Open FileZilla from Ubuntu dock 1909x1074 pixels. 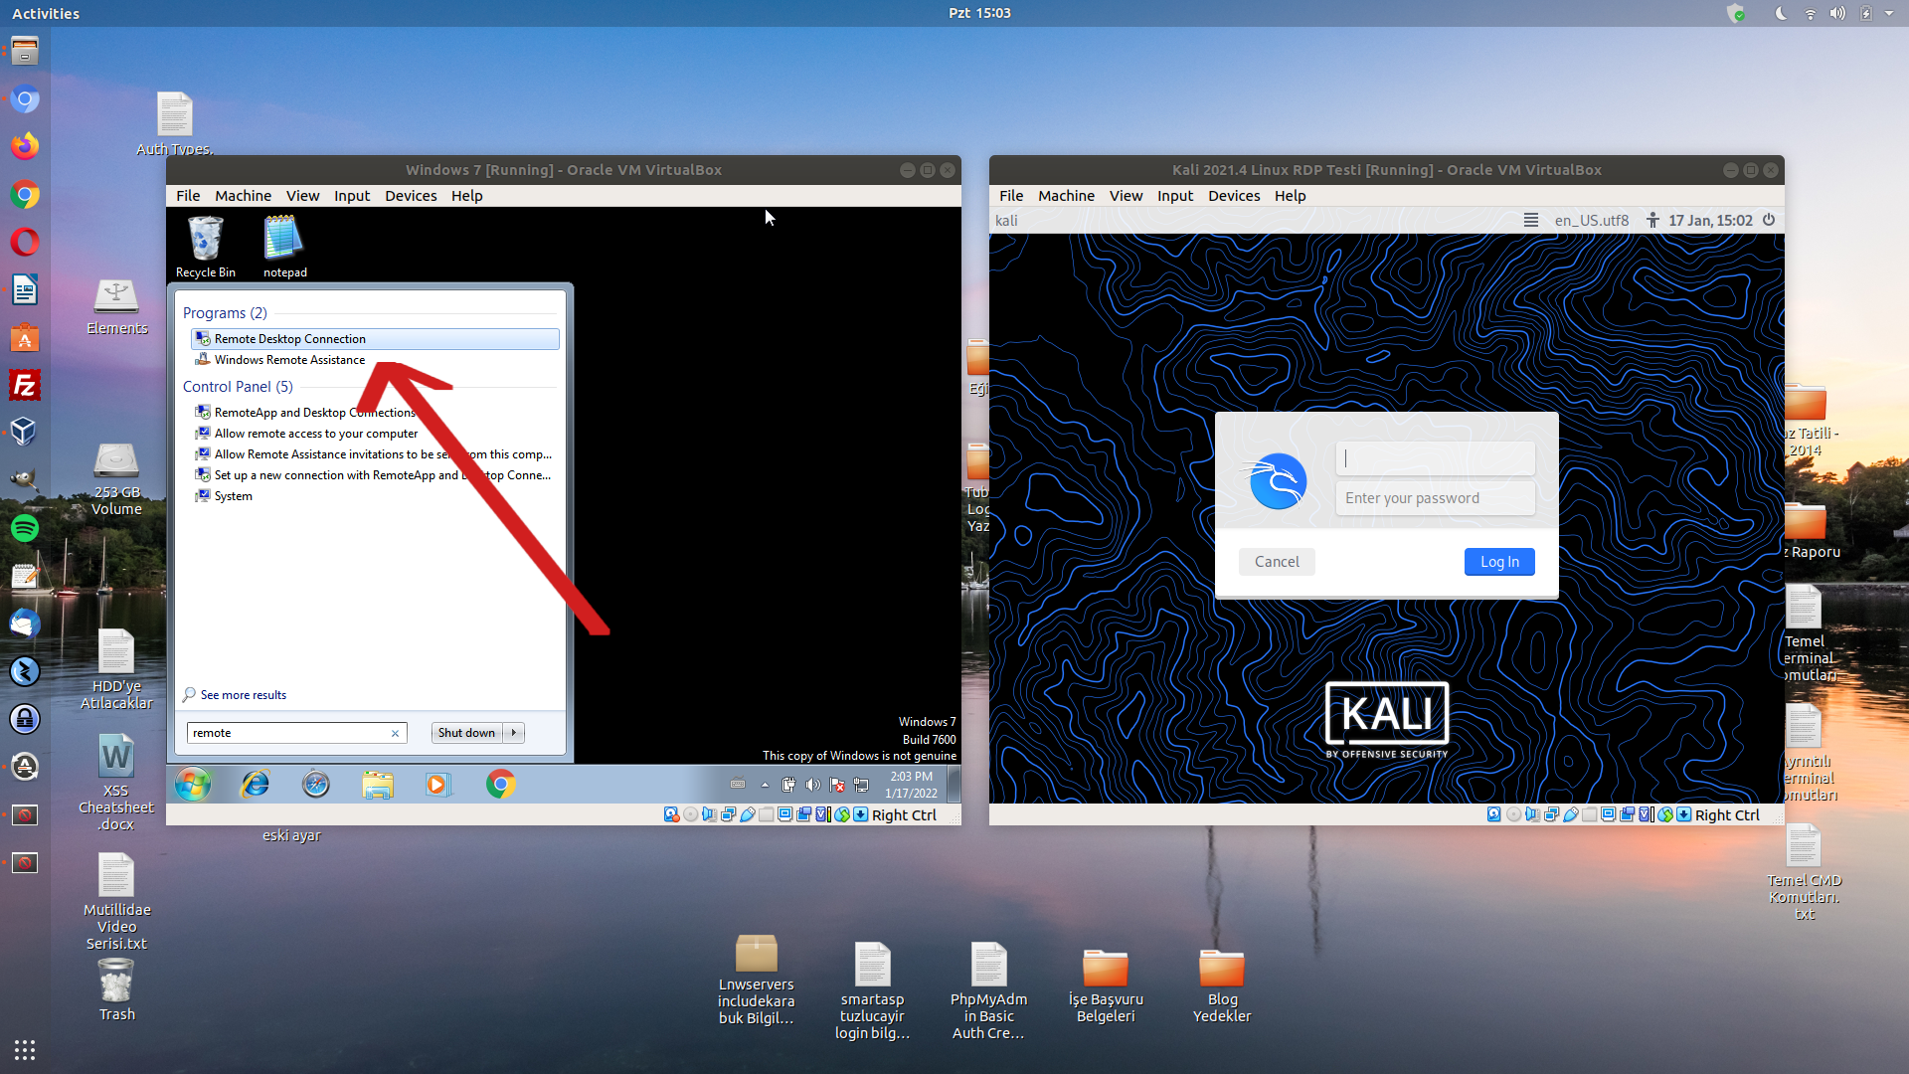(25, 385)
